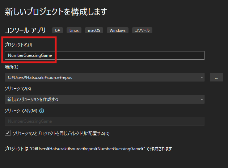This screenshot has width=228, height=168.
Task: Click the browse location ellipsis button
Action: tap(216, 77)
